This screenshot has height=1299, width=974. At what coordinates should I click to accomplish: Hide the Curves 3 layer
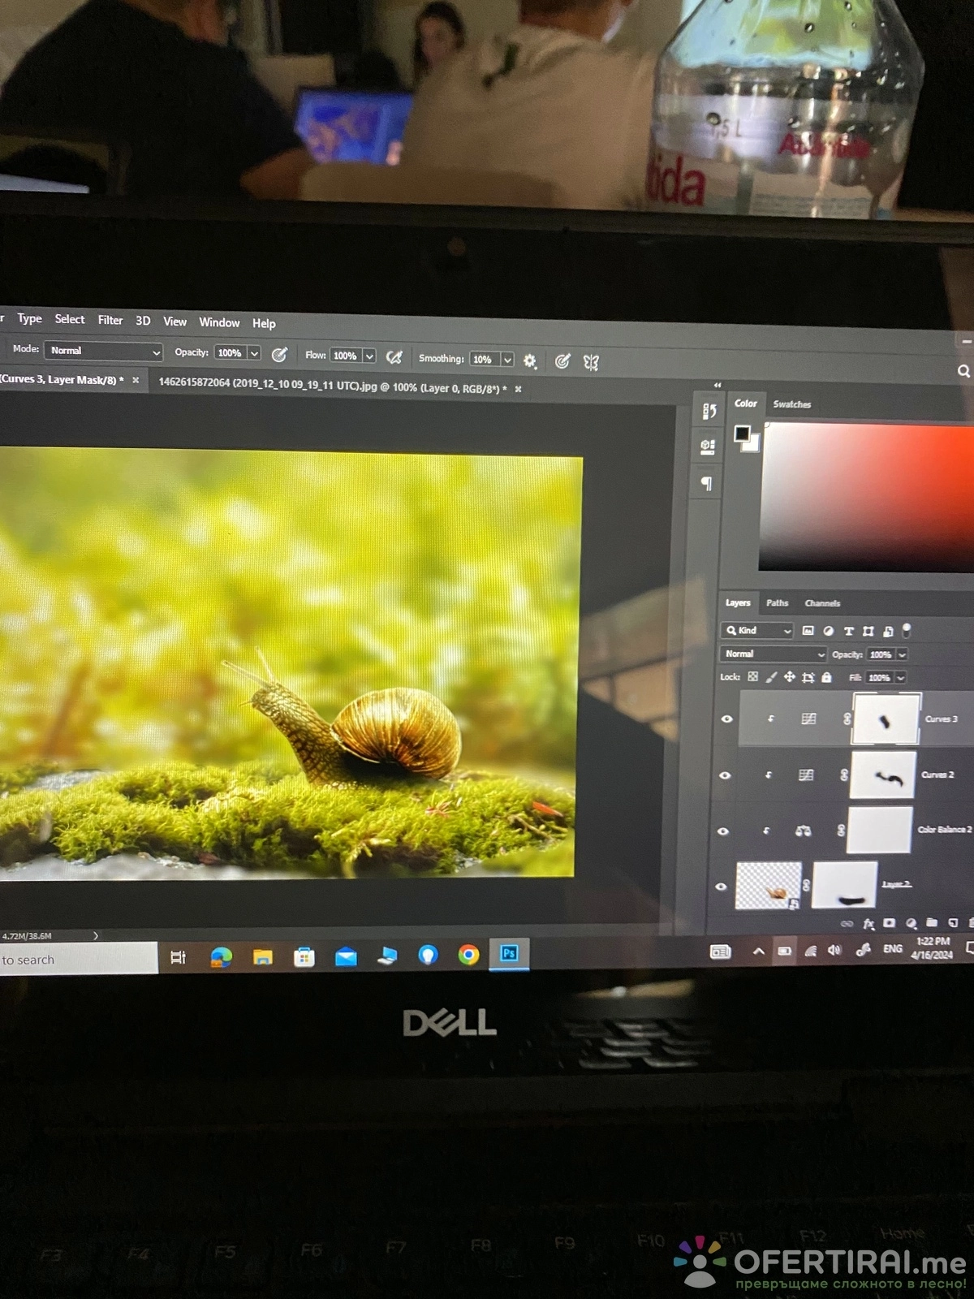pos(726,719)
